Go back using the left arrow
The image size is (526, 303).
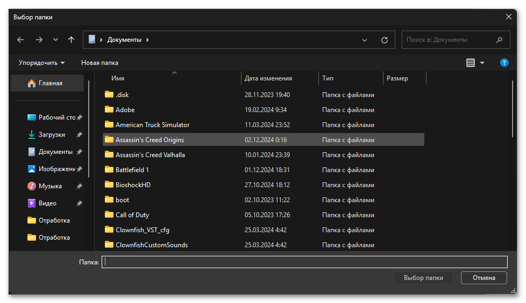coord(20,40)
